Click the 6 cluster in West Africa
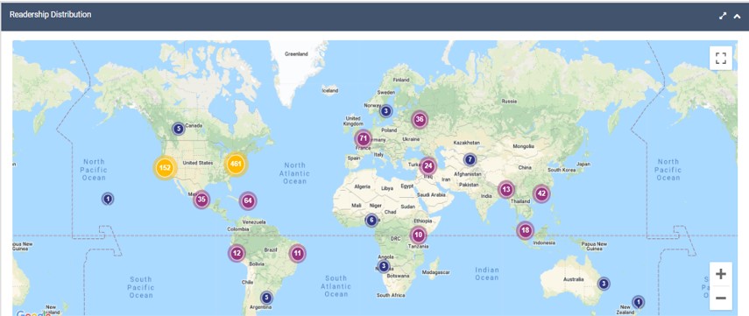The width and height of the screenshot is (749, 316). point(371,220)
